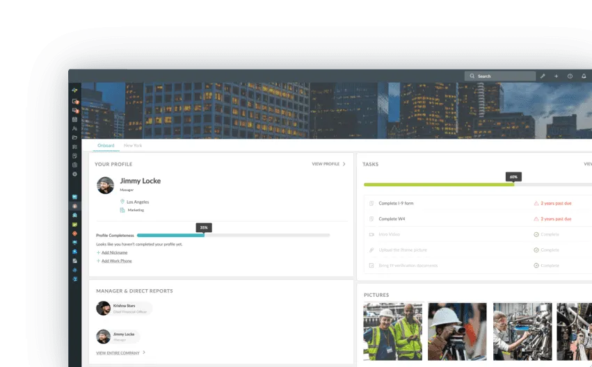
Task: Click the check circle on Bring verification documents
Action: [x=536, y=266]
